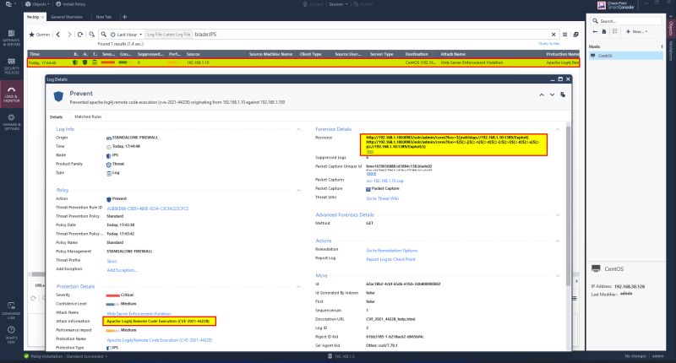Screen dimensions: 676x363
Task: Open the Apache Log4j Protection Name link
Action: (x=160, y=340)
